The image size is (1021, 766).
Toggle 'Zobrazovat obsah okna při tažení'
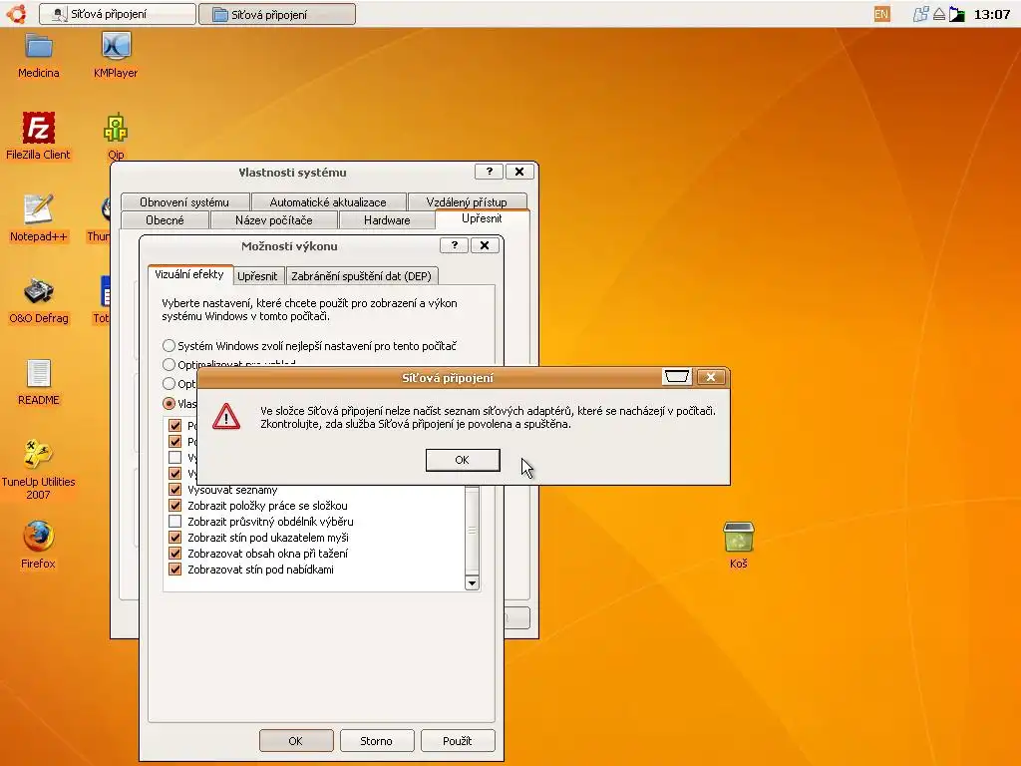174,553
